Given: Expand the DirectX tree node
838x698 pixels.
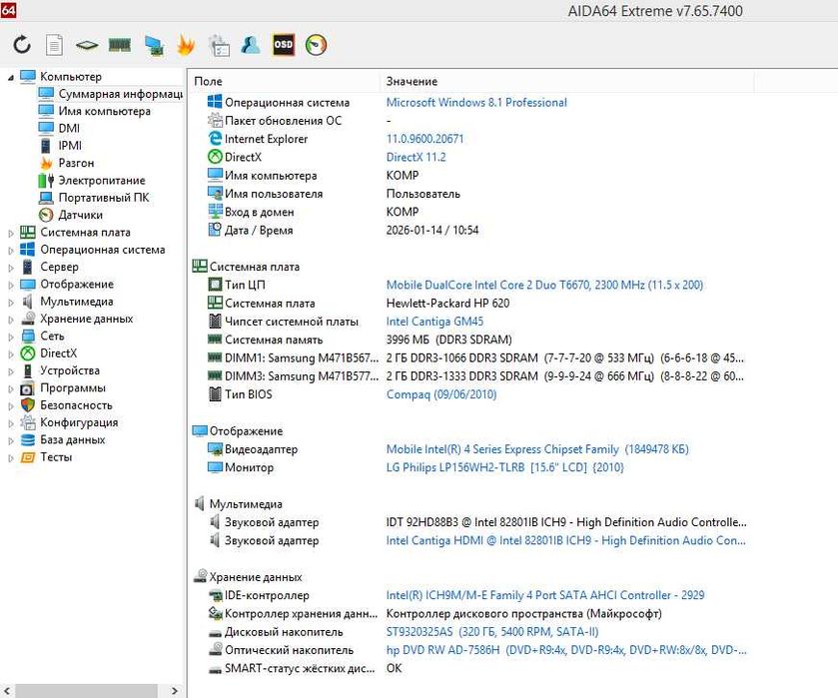Looking at the screenshot, I should 11,353.
